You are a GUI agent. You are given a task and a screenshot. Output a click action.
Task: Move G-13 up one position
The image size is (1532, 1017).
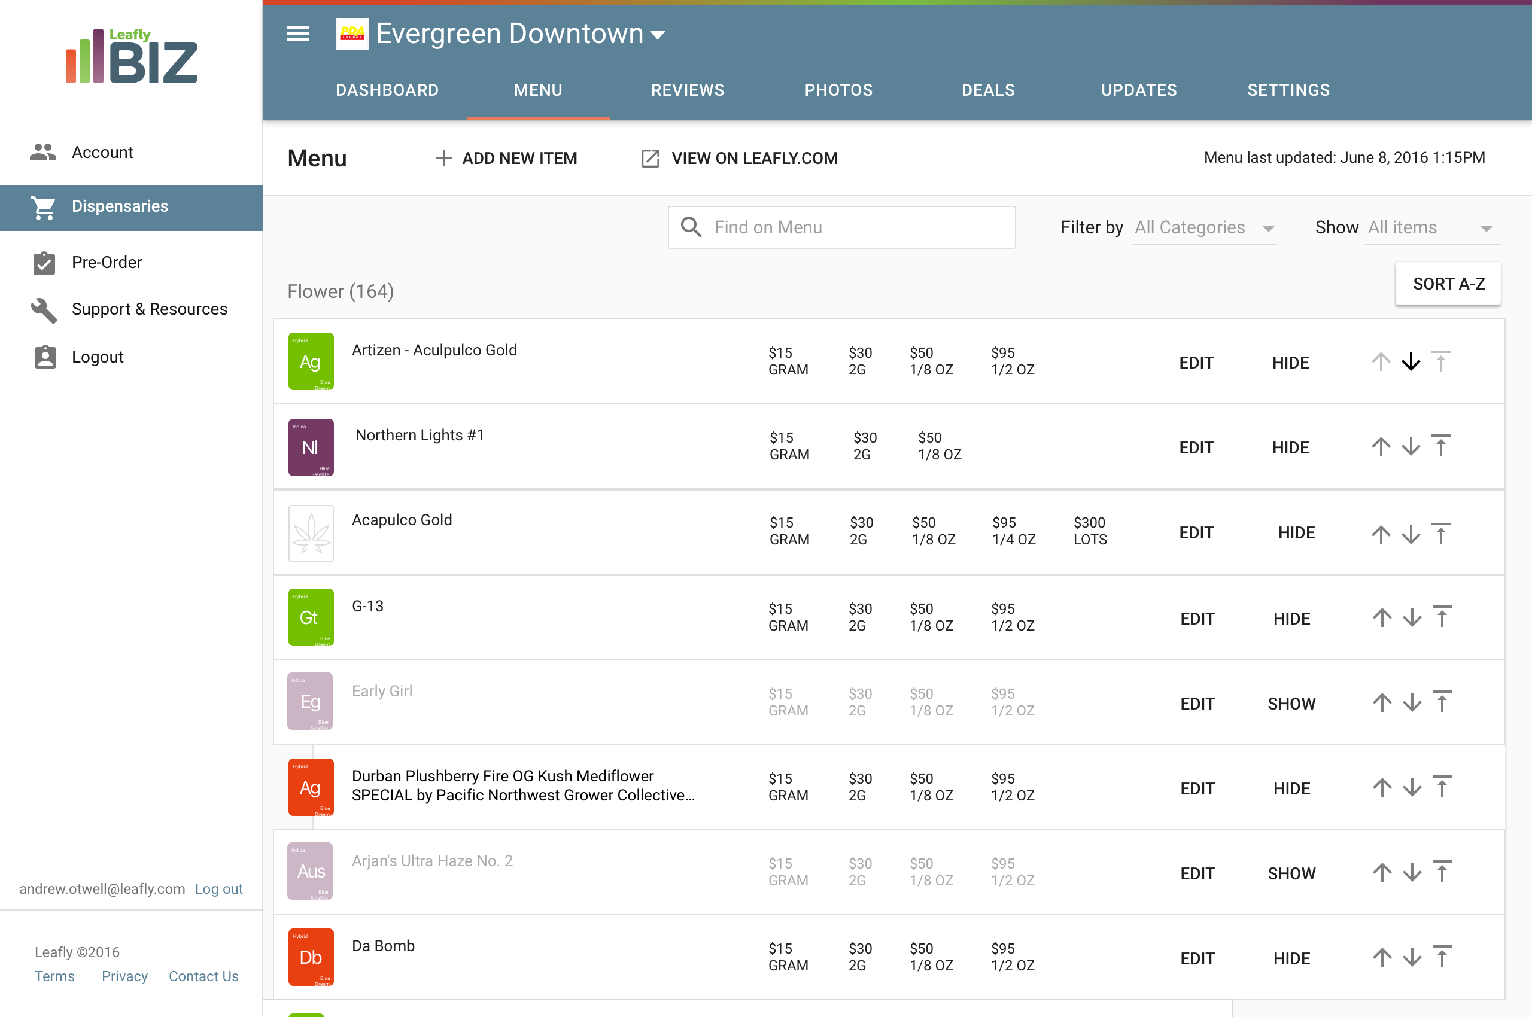click(1382, 617)
